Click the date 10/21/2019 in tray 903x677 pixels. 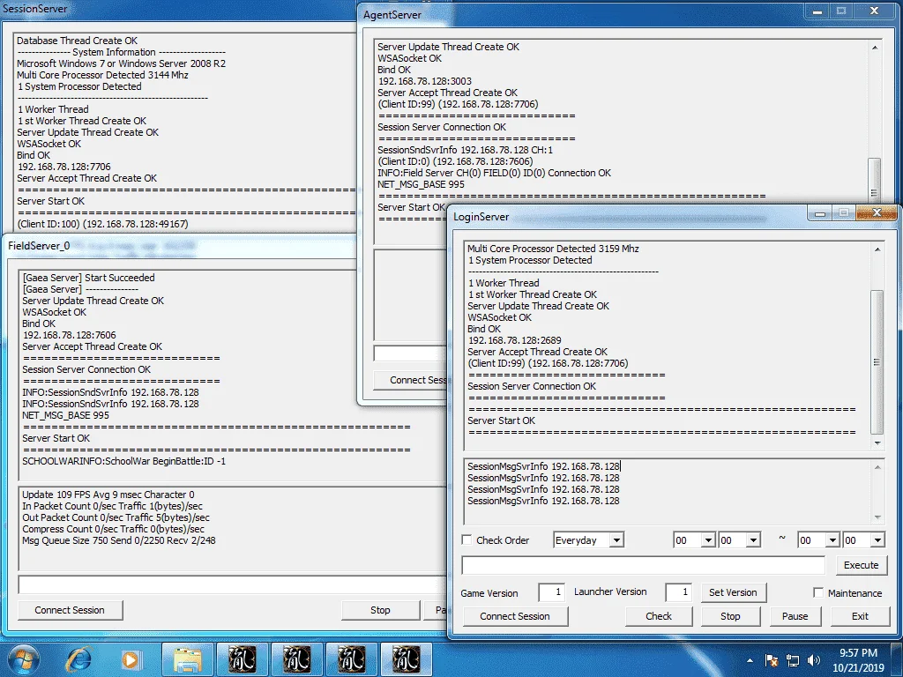858,668
